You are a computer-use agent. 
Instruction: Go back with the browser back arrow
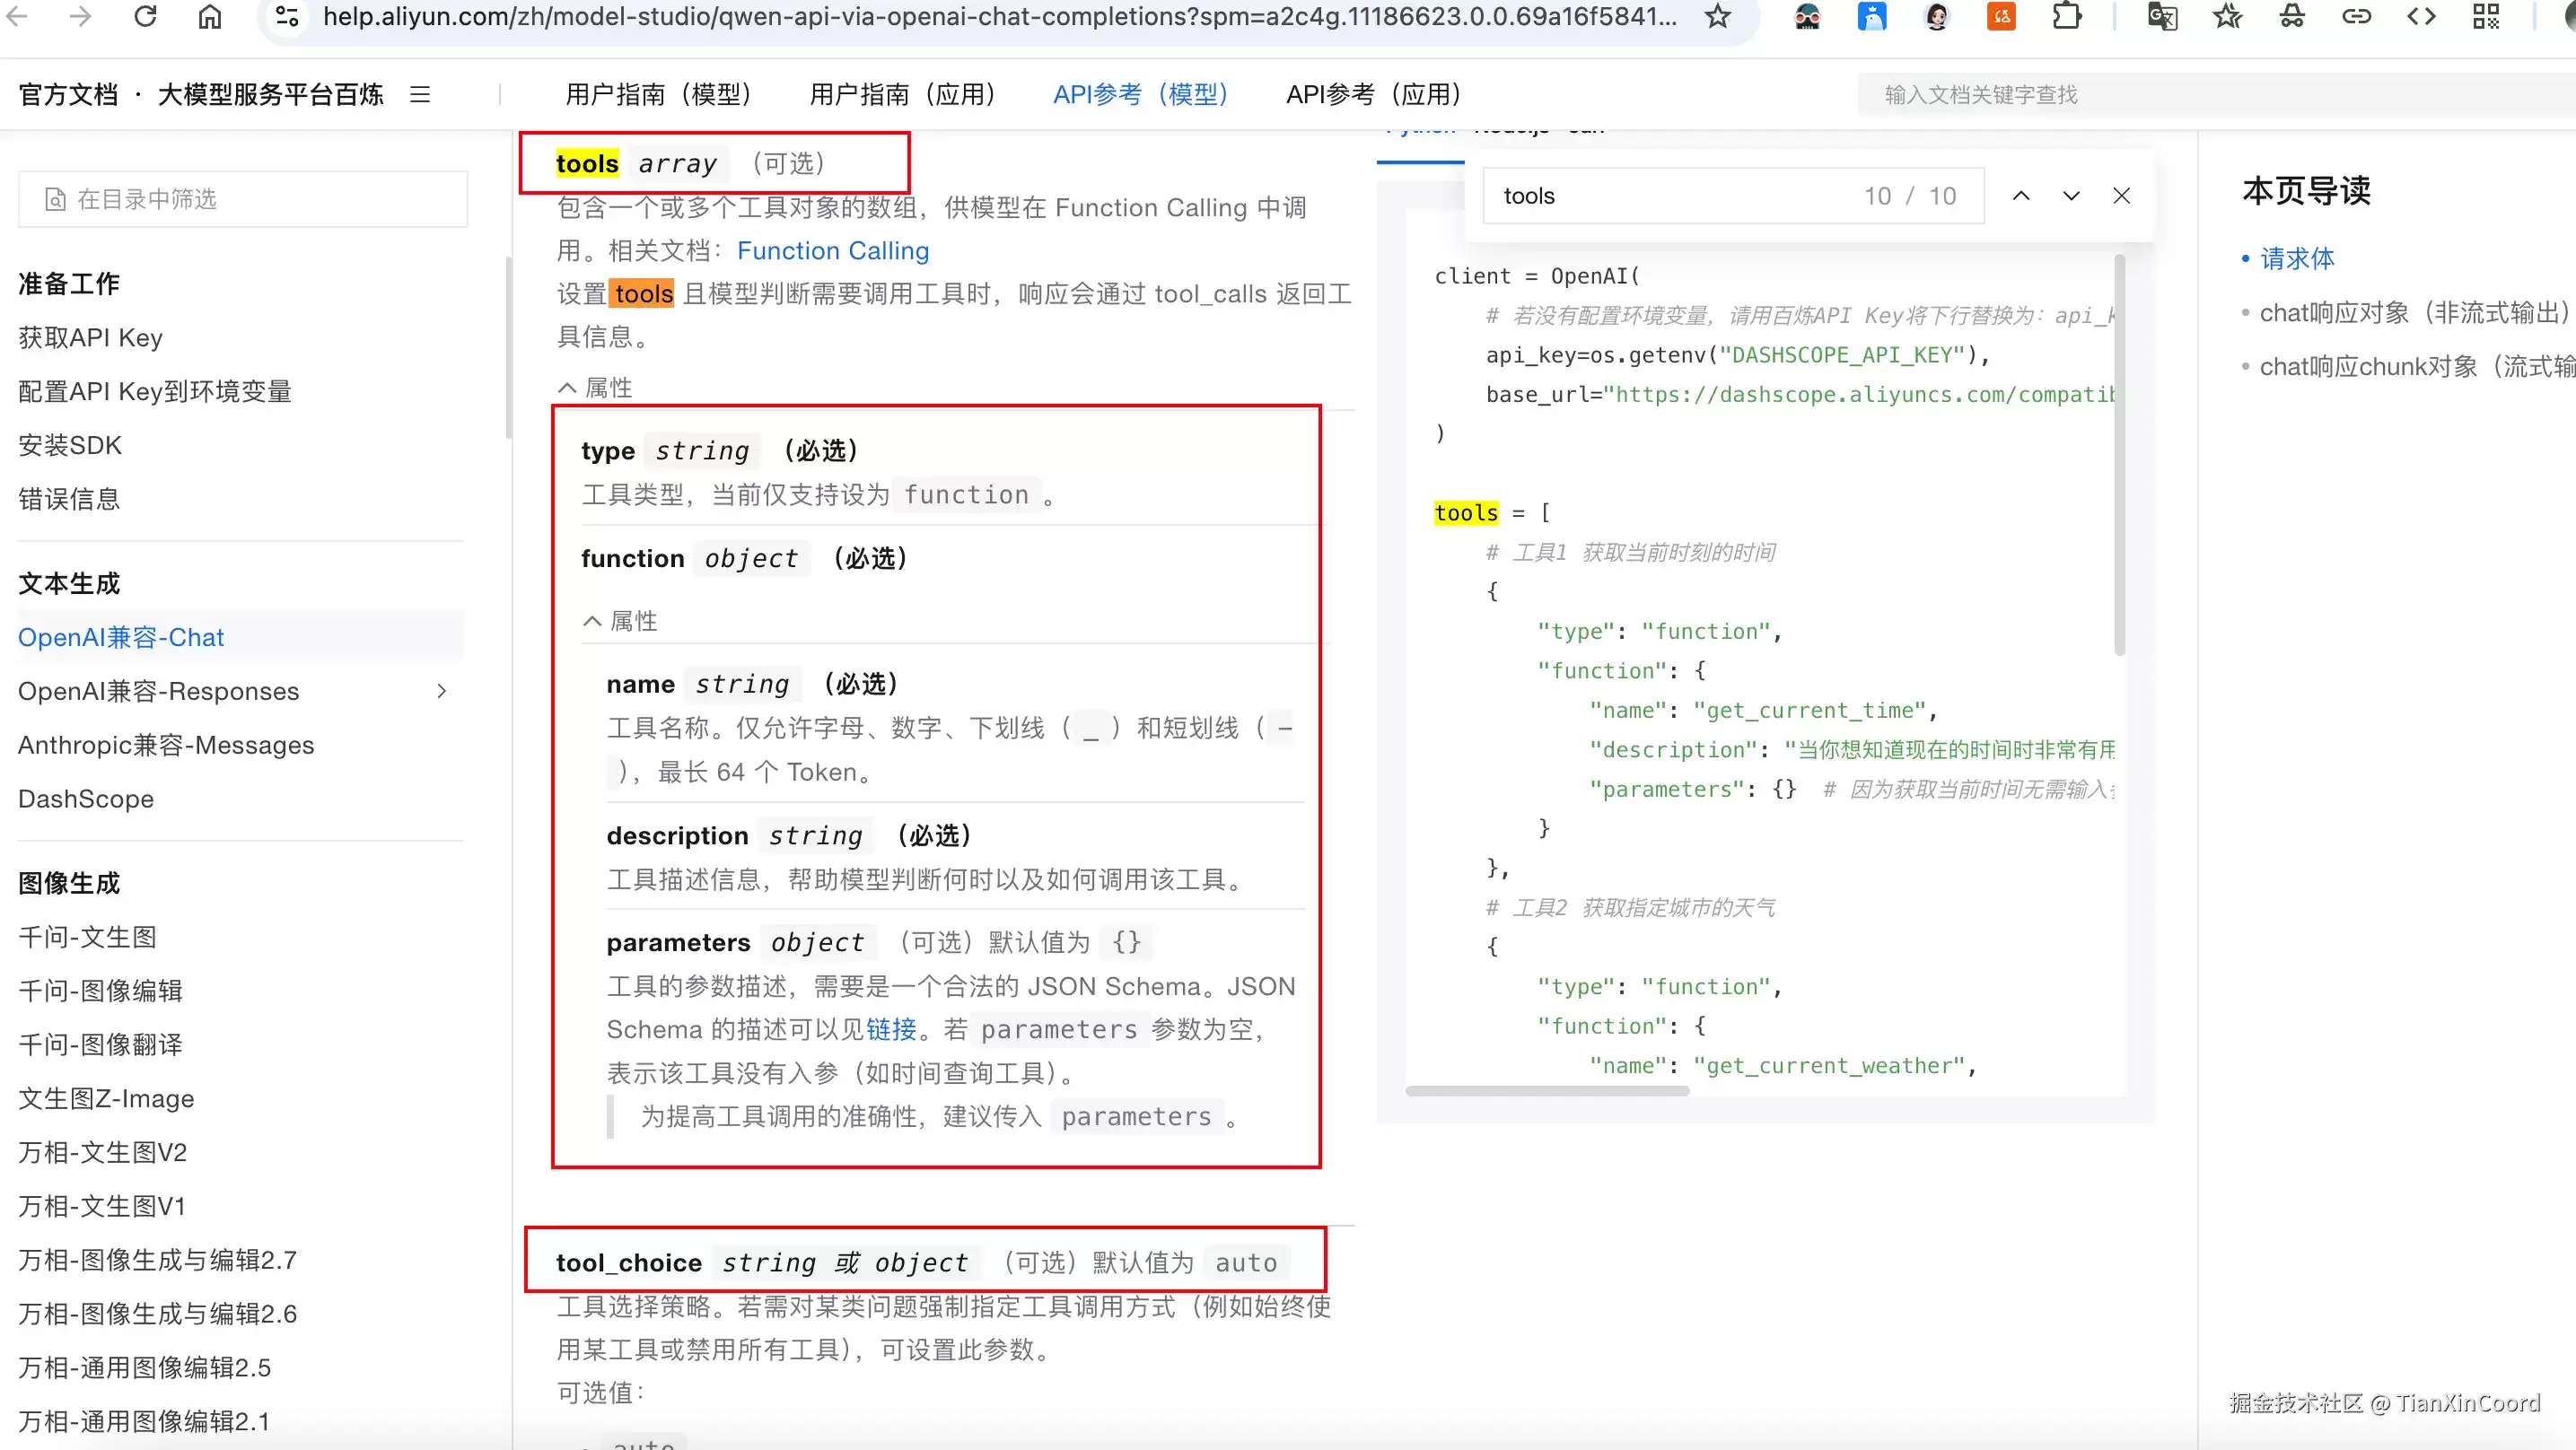(17, 16)
